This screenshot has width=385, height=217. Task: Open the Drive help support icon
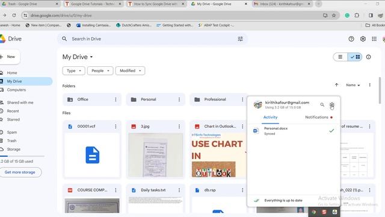point(351,39)
